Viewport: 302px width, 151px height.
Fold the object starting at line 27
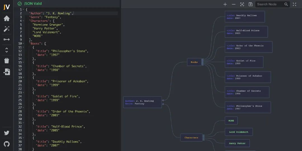tap(23, 108)
